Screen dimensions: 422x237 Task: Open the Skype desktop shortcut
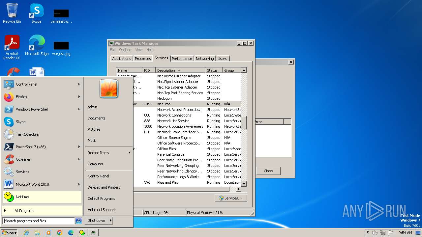tap(36, 13)
